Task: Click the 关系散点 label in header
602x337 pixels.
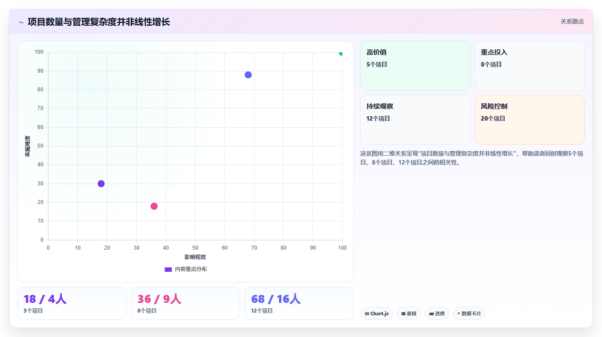Action: tap(572, 21)
